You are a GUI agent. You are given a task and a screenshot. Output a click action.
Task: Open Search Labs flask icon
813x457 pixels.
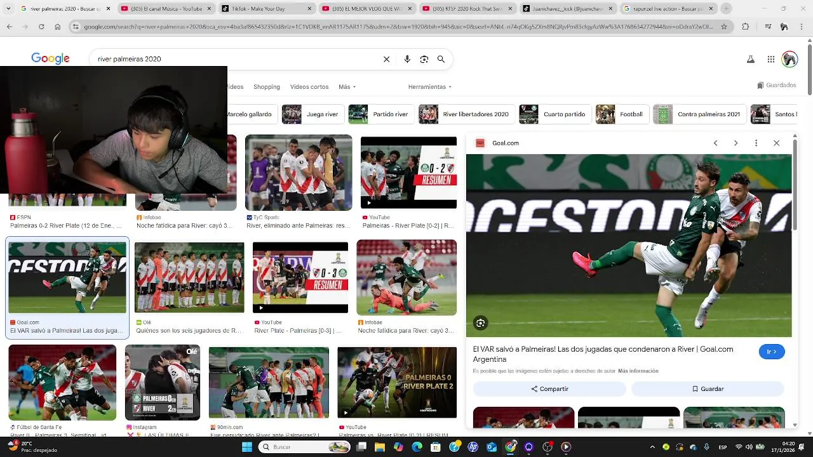point(750,59)
